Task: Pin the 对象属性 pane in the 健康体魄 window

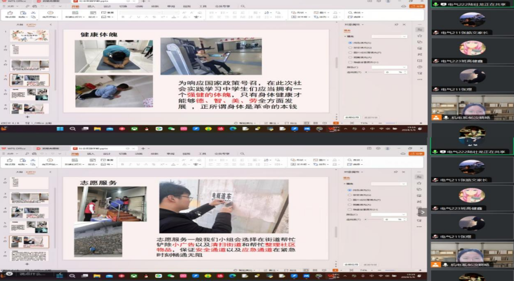Action: 396,24
